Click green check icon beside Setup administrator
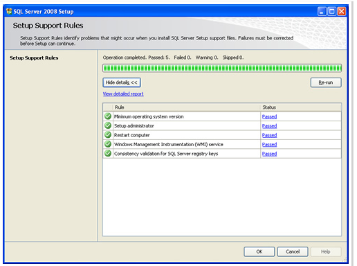Screen dimensions: 357x266 108,125
